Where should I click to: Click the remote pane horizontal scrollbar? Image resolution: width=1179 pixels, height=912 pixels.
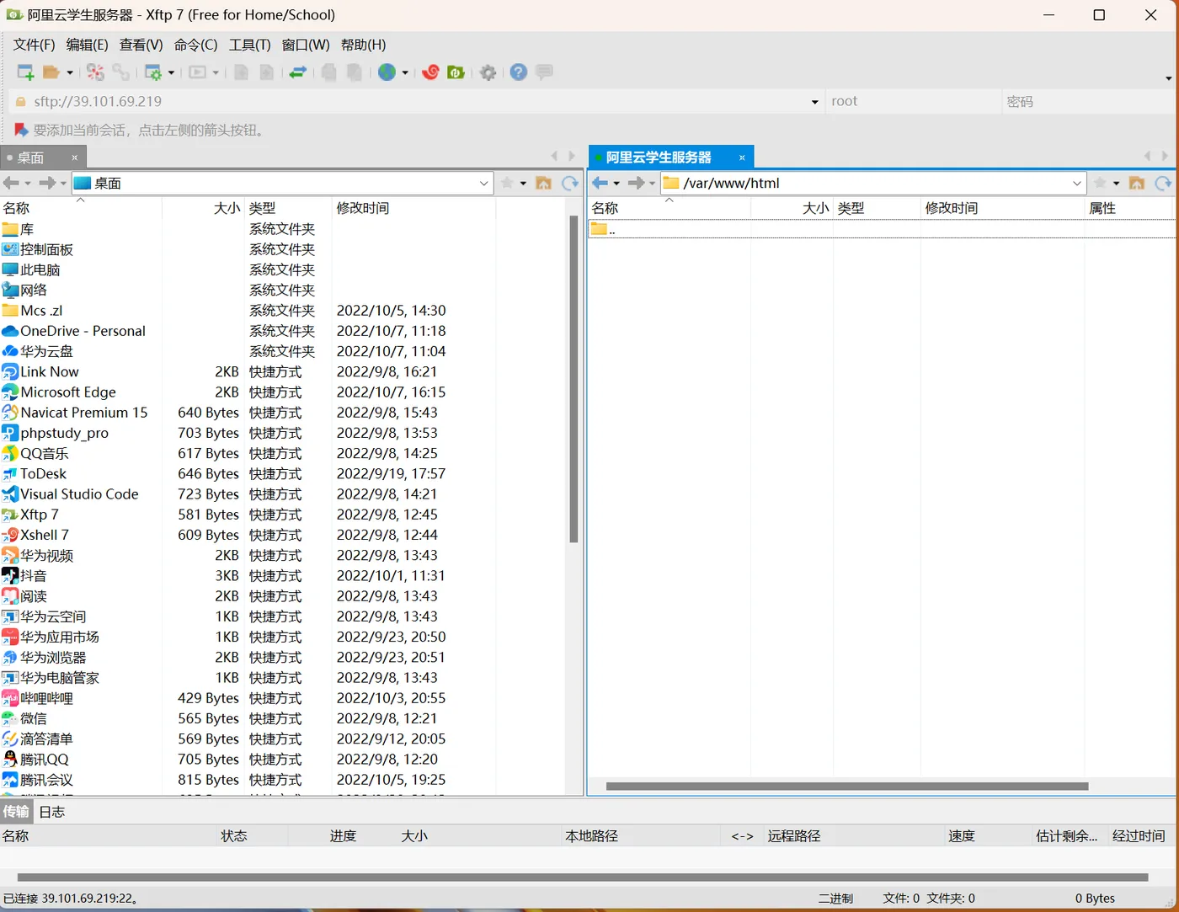(x=847, y=787)
